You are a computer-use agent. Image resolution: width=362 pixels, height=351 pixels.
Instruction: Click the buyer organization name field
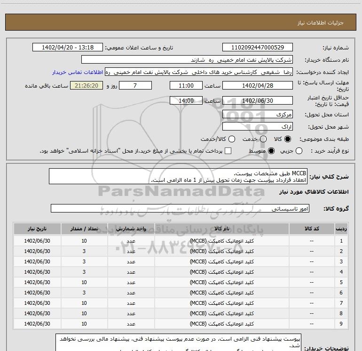pos(187,59)
